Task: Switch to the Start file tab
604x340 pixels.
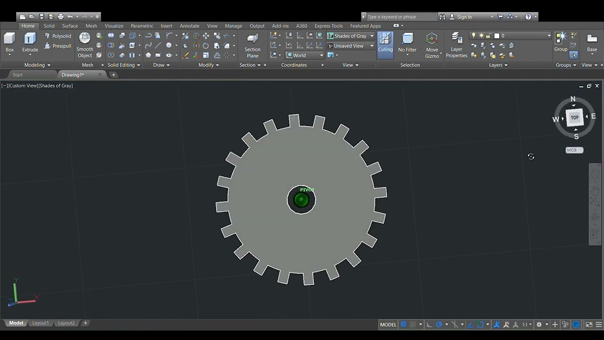Action: (17, 75)
